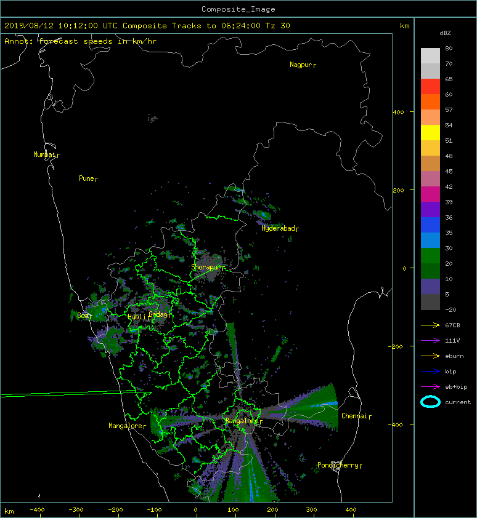Click the Mumbai city label
This screenshot has height=518, width=477.
point(44,154)
